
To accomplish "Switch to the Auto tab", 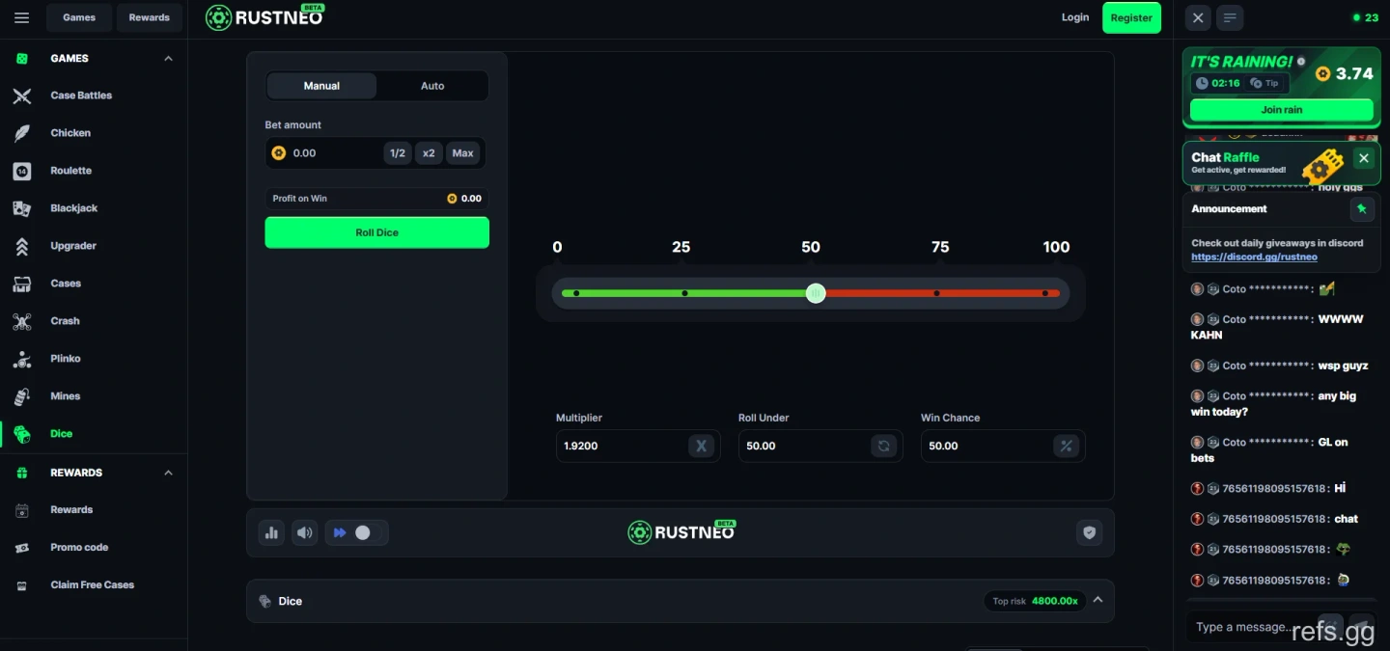I will pyautogui.click(x=432, y=86).
